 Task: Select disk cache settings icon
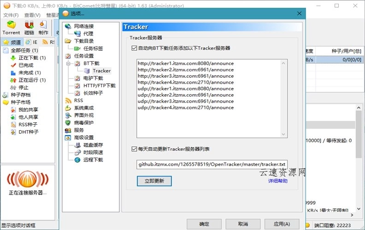(77, 145)
